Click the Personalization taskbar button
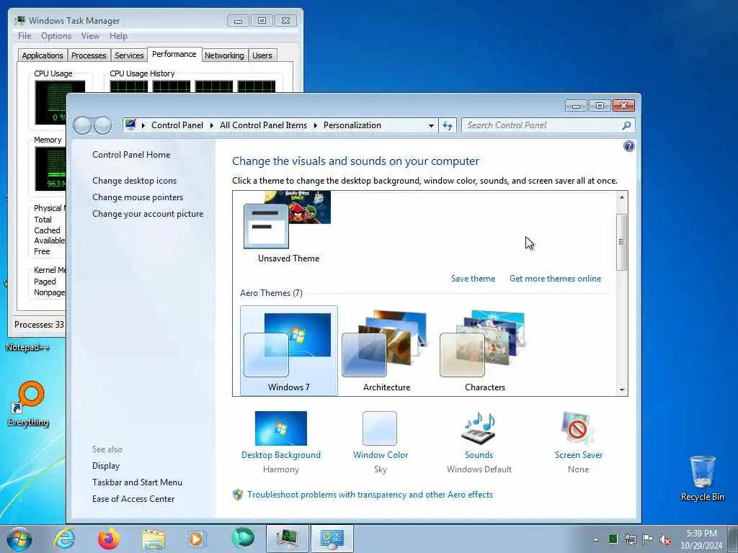Screen dimensions: 738x553 332,539
